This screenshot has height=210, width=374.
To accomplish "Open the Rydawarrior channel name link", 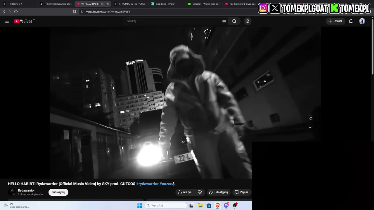I will (x=26, y=190).
